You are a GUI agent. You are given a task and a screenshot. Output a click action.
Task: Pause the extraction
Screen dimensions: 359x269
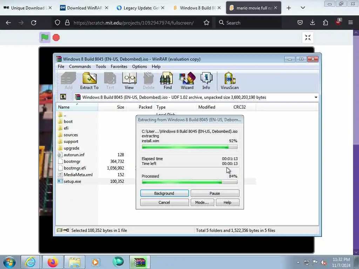click(x=215, y=193)
